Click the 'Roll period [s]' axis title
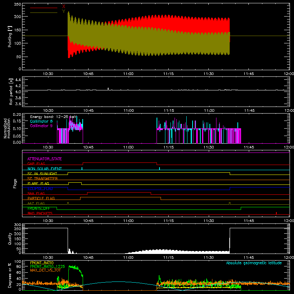 [11, 92]
